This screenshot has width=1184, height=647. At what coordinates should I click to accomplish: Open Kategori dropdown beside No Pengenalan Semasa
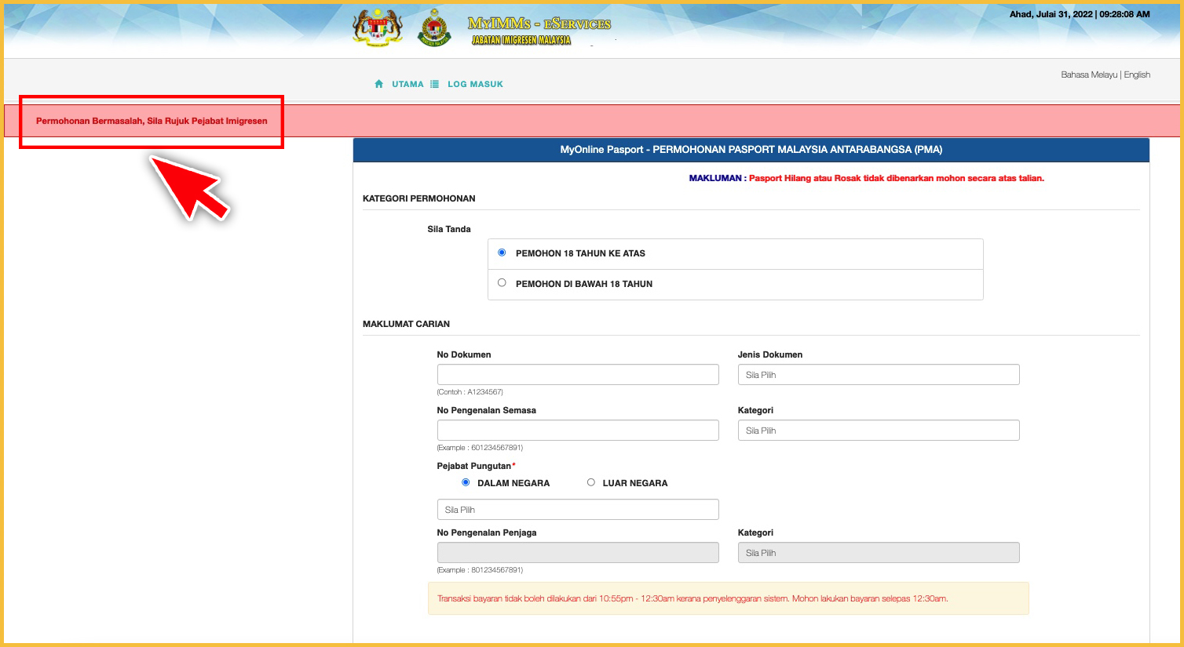[x=878, y=431]
